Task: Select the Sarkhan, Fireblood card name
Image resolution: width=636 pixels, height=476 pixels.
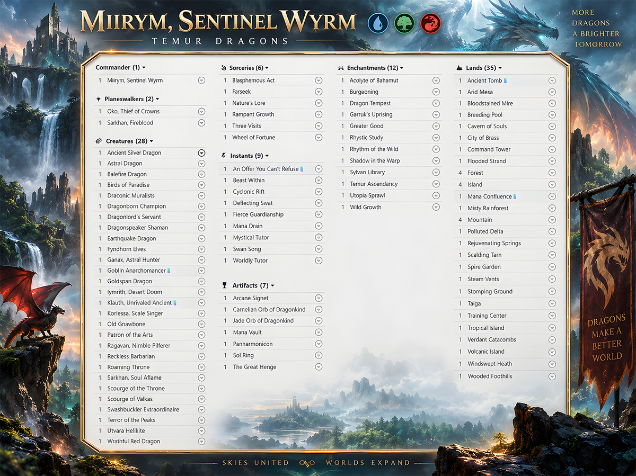Action: [130, 123]
